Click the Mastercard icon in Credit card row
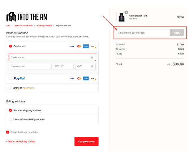Image resolution: width=194 pixels, height=154 pixels. coord(79,46)
